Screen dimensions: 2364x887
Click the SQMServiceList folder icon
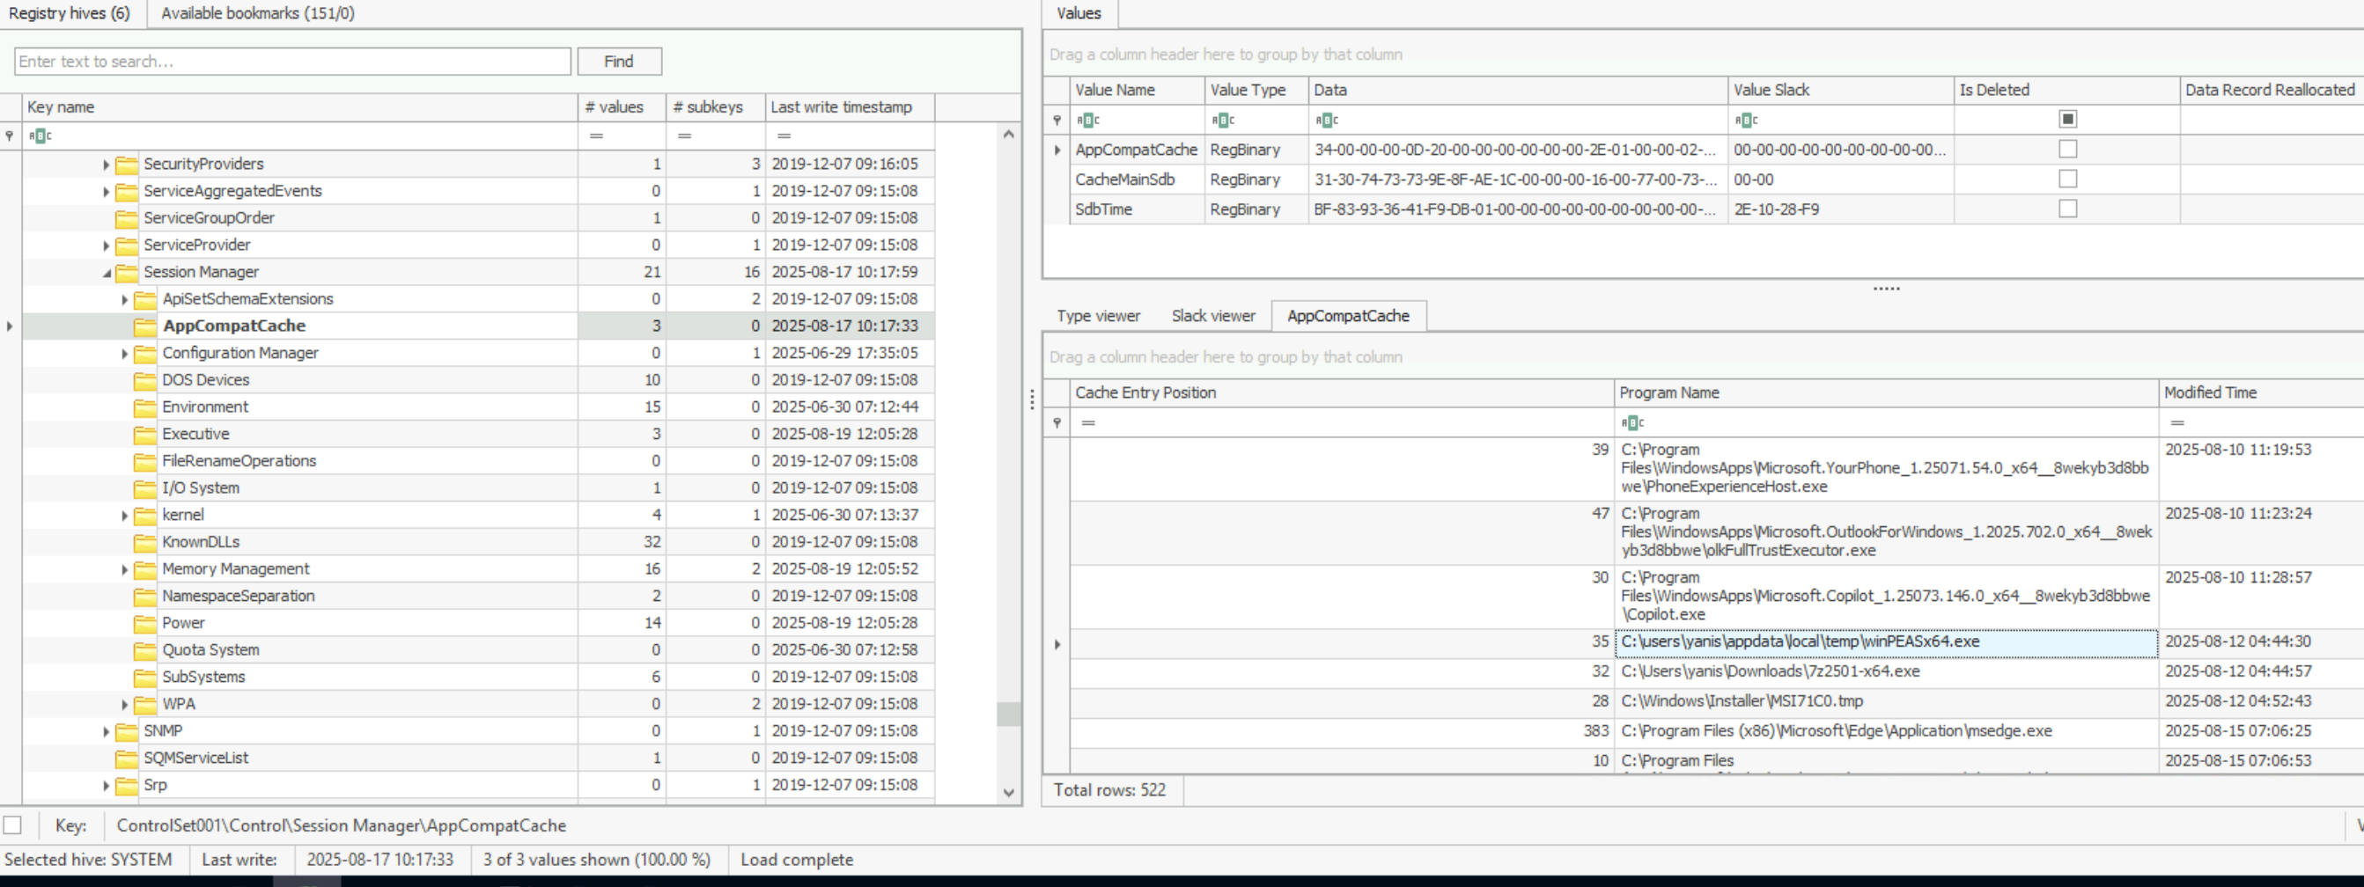[127, 759]
